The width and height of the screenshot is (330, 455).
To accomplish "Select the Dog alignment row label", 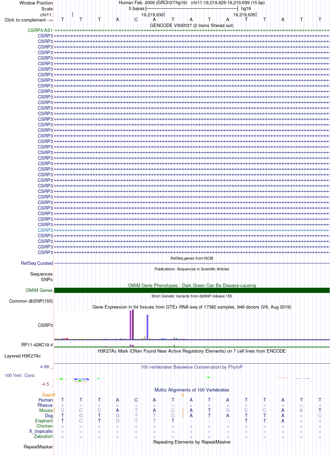I will [49, 416].
